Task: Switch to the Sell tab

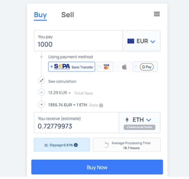Action: tap(68, 15)
